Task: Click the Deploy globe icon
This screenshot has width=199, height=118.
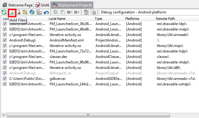Action: tap(32, 13)
